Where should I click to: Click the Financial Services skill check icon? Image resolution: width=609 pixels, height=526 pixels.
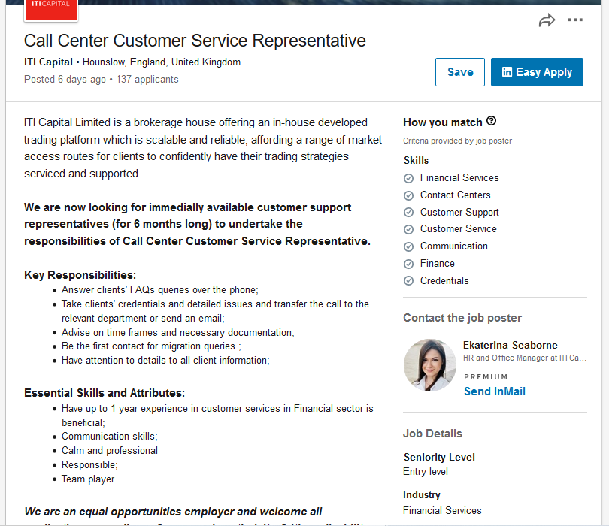click(408, 178)
